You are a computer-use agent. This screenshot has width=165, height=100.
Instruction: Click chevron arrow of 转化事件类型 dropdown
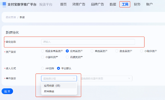[x=129, y=79]
